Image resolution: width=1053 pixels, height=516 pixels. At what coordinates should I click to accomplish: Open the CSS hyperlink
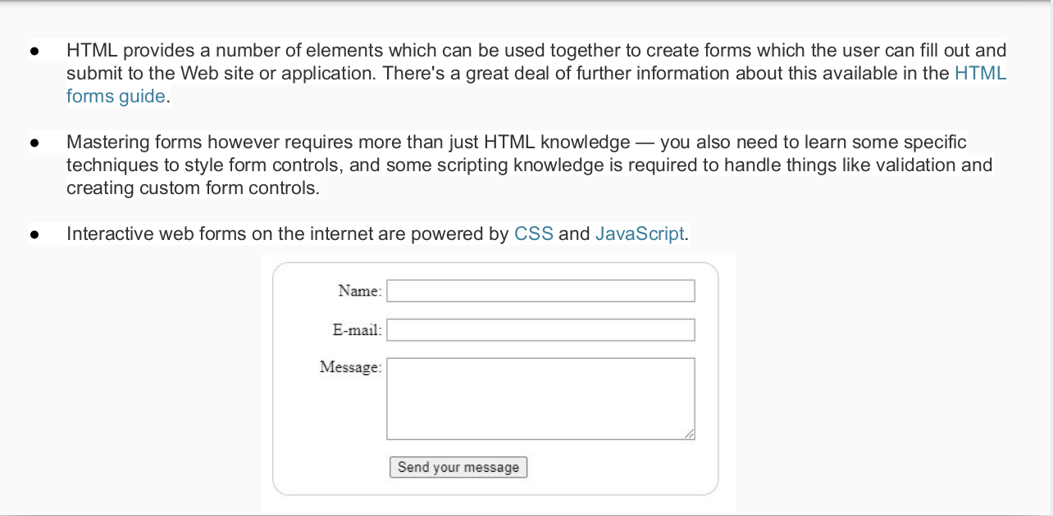point(533,234)
